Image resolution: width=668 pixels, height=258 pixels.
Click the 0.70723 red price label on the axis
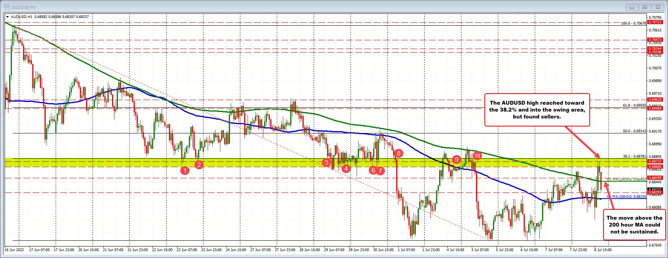pos(655,22)
